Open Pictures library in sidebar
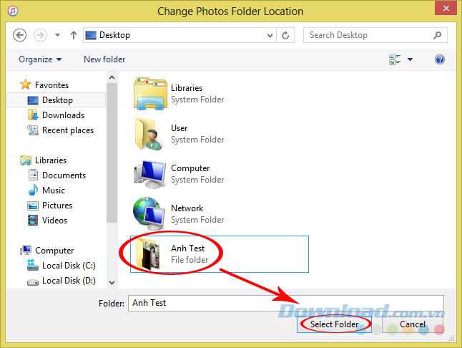 click(57, 206)
